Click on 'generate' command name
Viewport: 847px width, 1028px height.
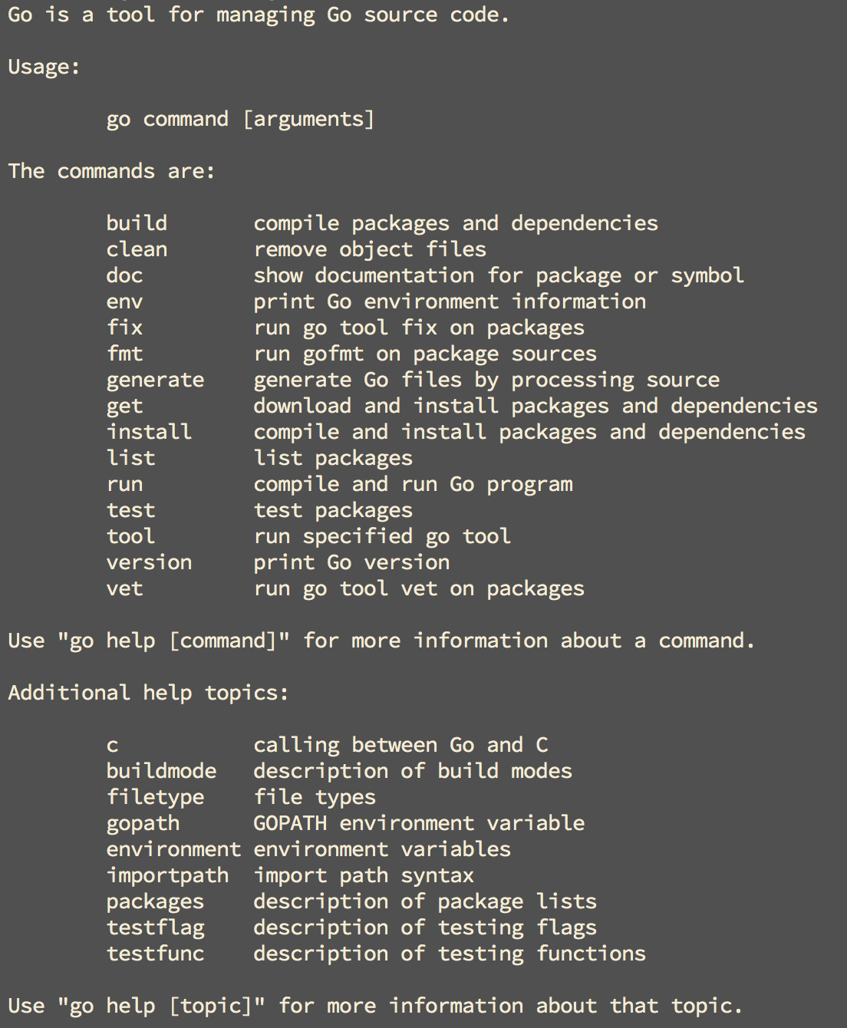155,381
